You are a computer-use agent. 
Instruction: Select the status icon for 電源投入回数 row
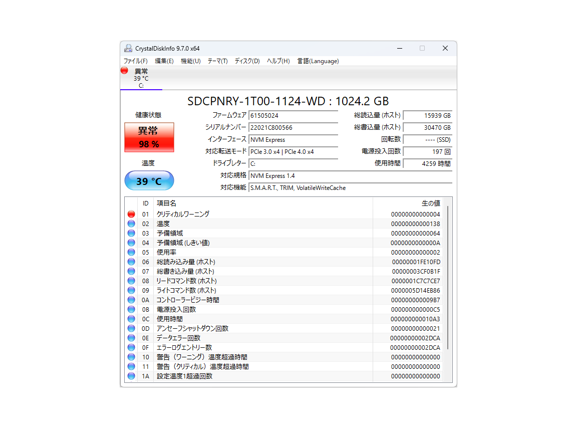pos(131,309)
